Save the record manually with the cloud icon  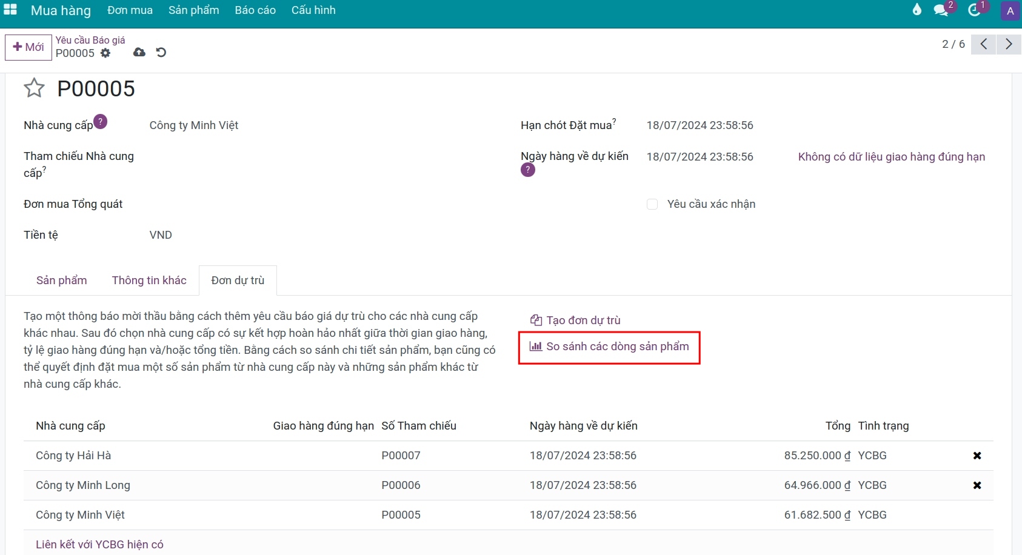coord(139,53)
